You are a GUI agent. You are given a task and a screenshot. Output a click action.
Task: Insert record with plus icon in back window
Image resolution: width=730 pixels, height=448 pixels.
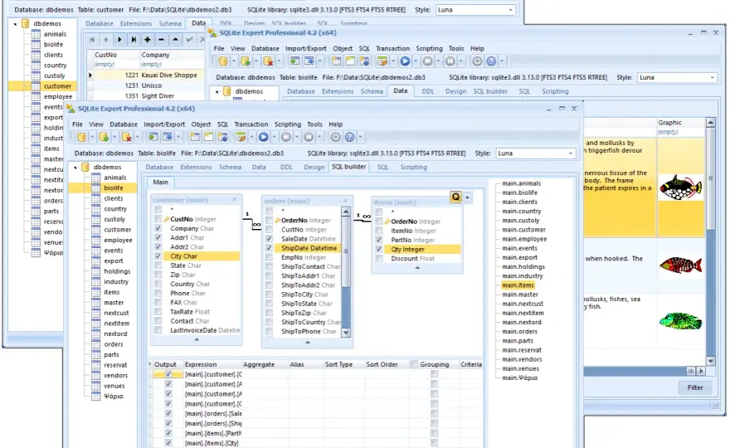(148, 40)
